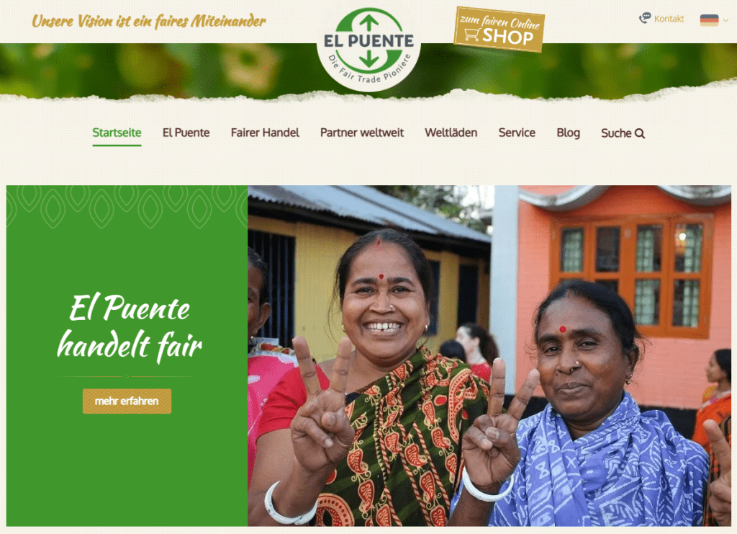Click the El Puente handelt fair headline

point(130,327)
